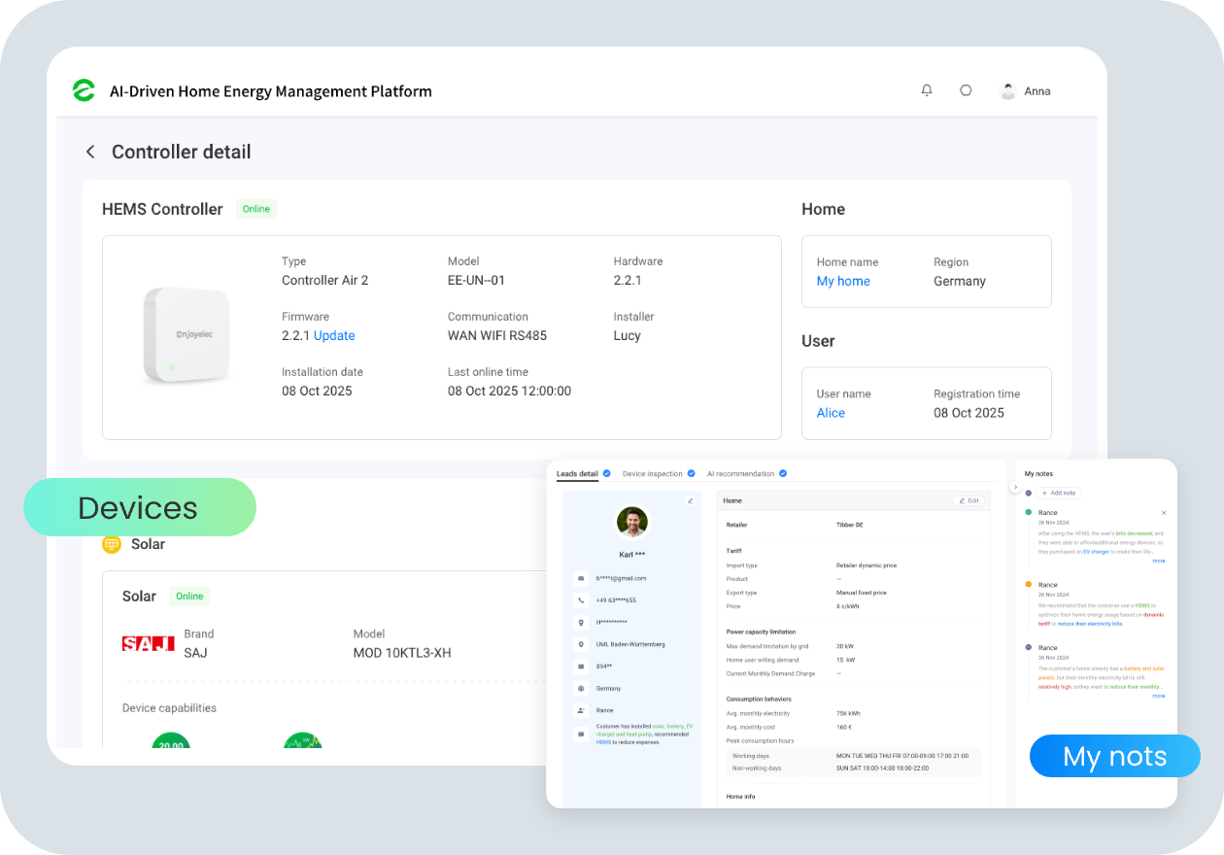1224x855 pixels.
Task: Click the back chevron beside Controller detail
Action: pos(89,152)
